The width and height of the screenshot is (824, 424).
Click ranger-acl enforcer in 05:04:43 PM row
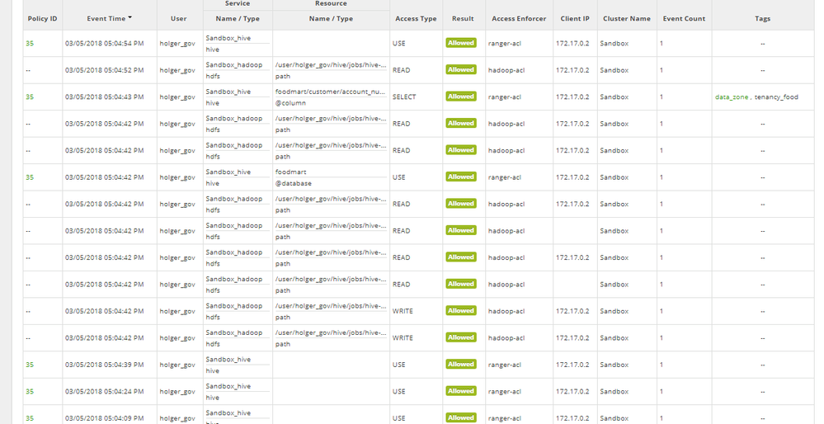click(x=505, y=97)
